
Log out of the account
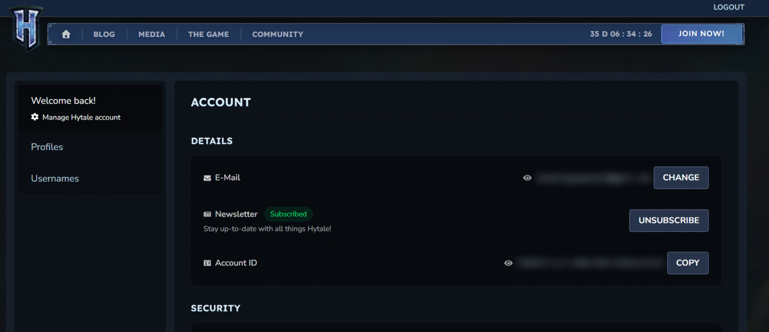click(728, 7)
